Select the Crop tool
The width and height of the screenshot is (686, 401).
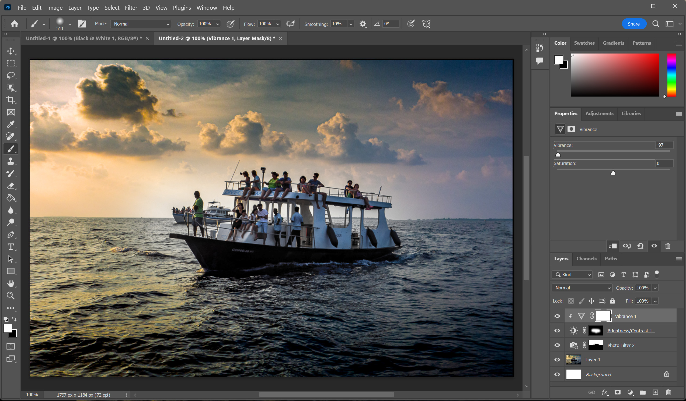11,100
